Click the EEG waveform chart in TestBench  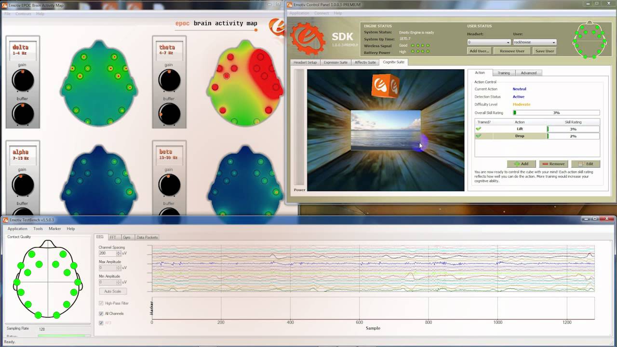373,268
